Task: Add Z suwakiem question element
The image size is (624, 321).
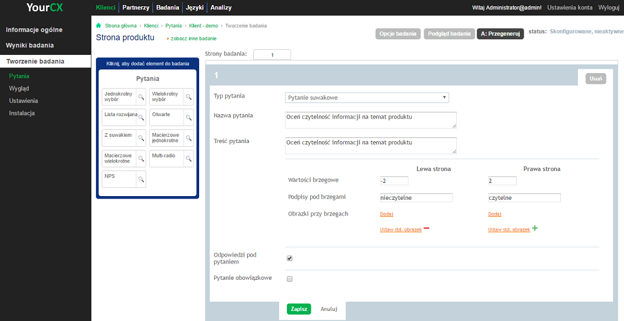Action: click(119, 138)
